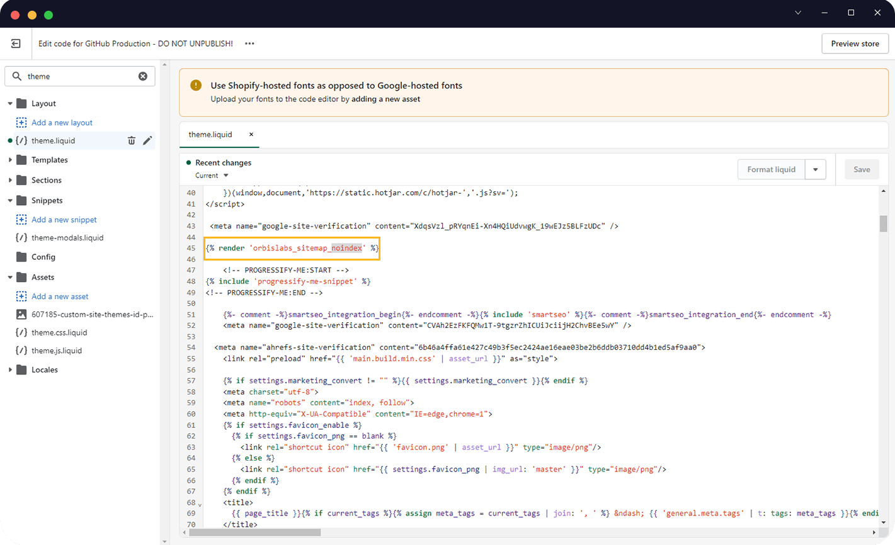The width and height of the screenshot is (895, 545).
Task: Clear the file search text
Action: (x=143, y=76)
